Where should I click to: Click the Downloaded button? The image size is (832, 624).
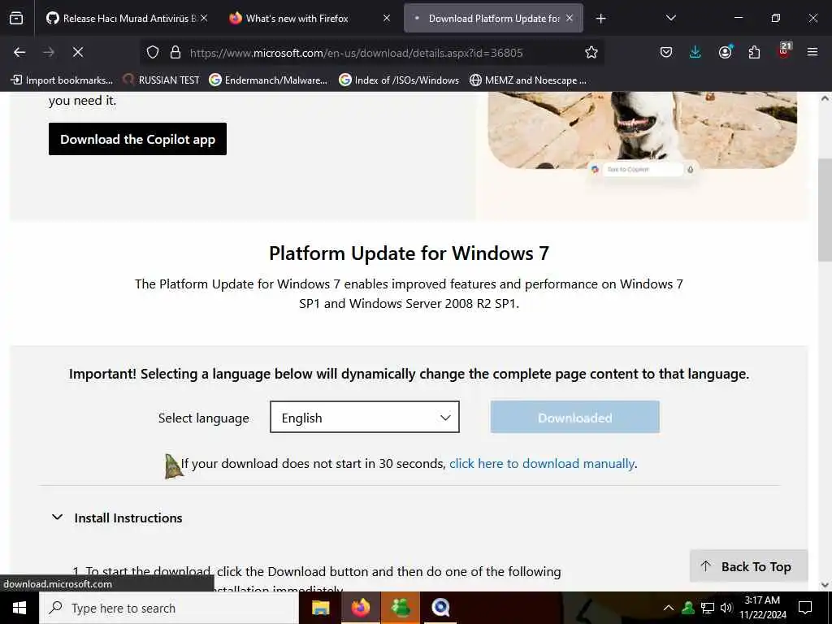(x=575, y=417)
